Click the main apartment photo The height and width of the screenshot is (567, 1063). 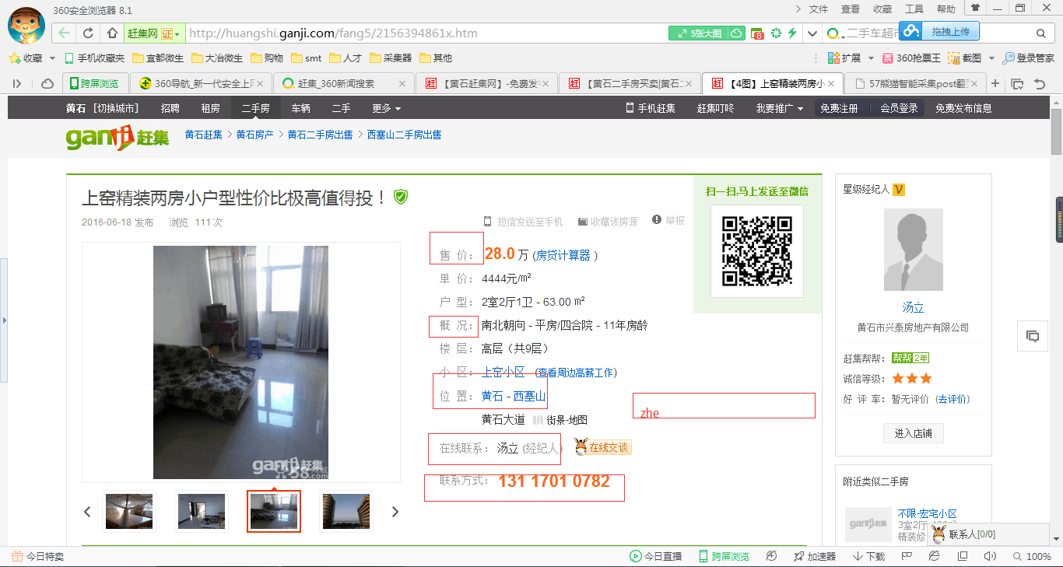click(240, 362)
